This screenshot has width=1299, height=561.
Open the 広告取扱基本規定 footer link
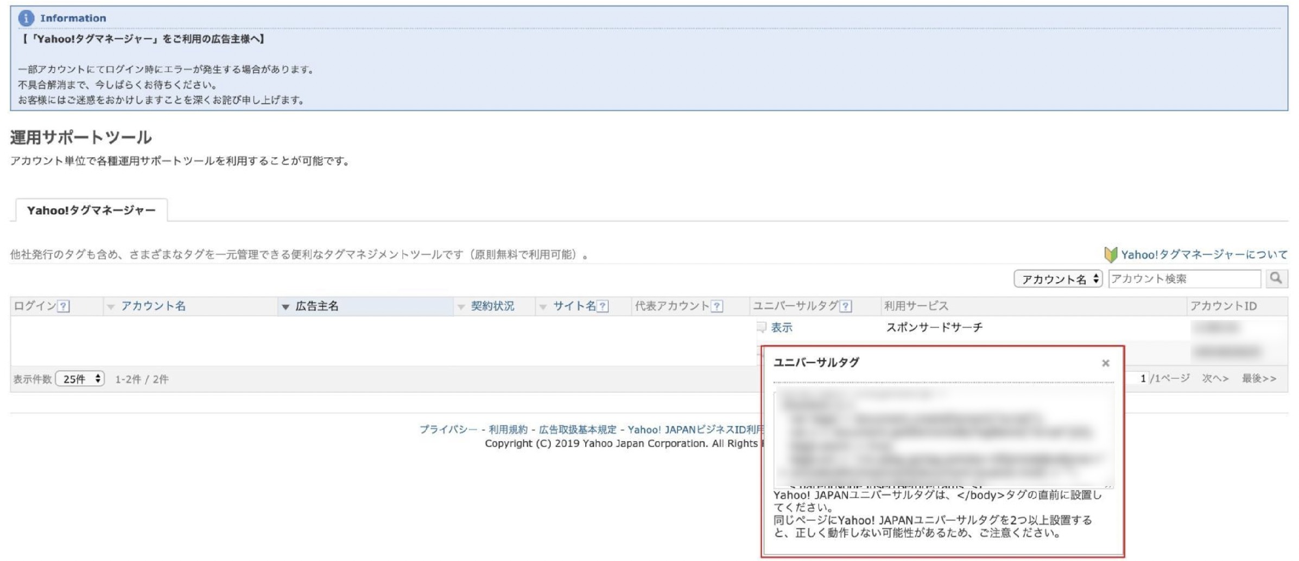[578, 430]
